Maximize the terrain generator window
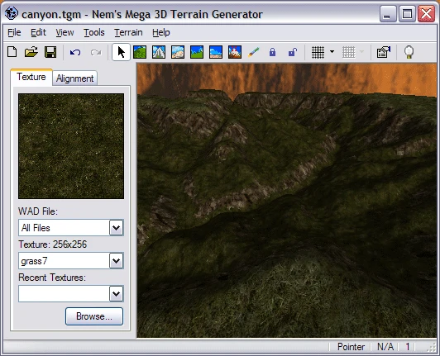 click(407, 13)
